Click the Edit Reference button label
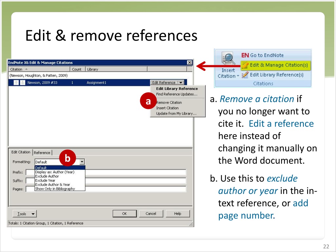 click(x=164, y=82)
